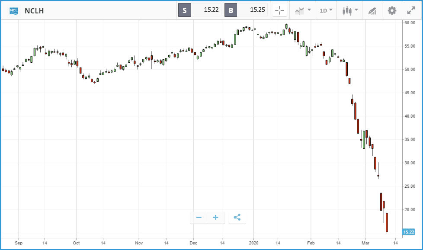Expand the 1D timeframe dropdown

click(326, 10)
